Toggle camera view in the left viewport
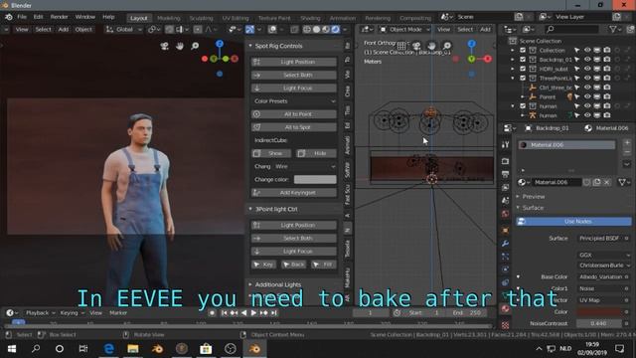Image resolution: width=636 pixels, height=358 pixels. (x=164, y=46)
